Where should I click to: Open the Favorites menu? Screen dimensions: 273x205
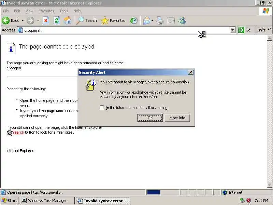(x=46, y=11)
